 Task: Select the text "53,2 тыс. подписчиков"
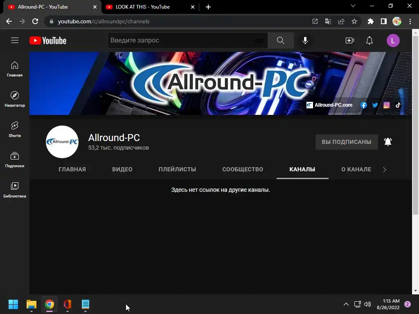(x=118, y=148)
